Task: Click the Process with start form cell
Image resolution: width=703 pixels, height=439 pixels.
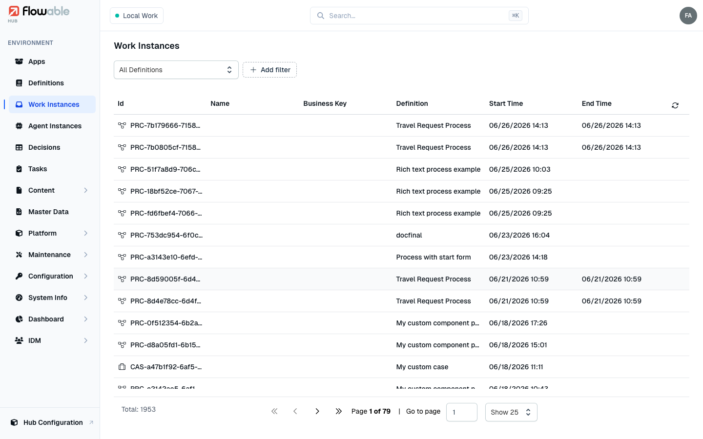Action: click(434, 257)
